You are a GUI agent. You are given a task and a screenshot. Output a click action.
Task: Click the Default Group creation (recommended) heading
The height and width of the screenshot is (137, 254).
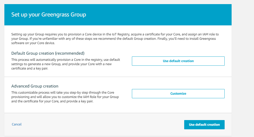click(48, 53)
